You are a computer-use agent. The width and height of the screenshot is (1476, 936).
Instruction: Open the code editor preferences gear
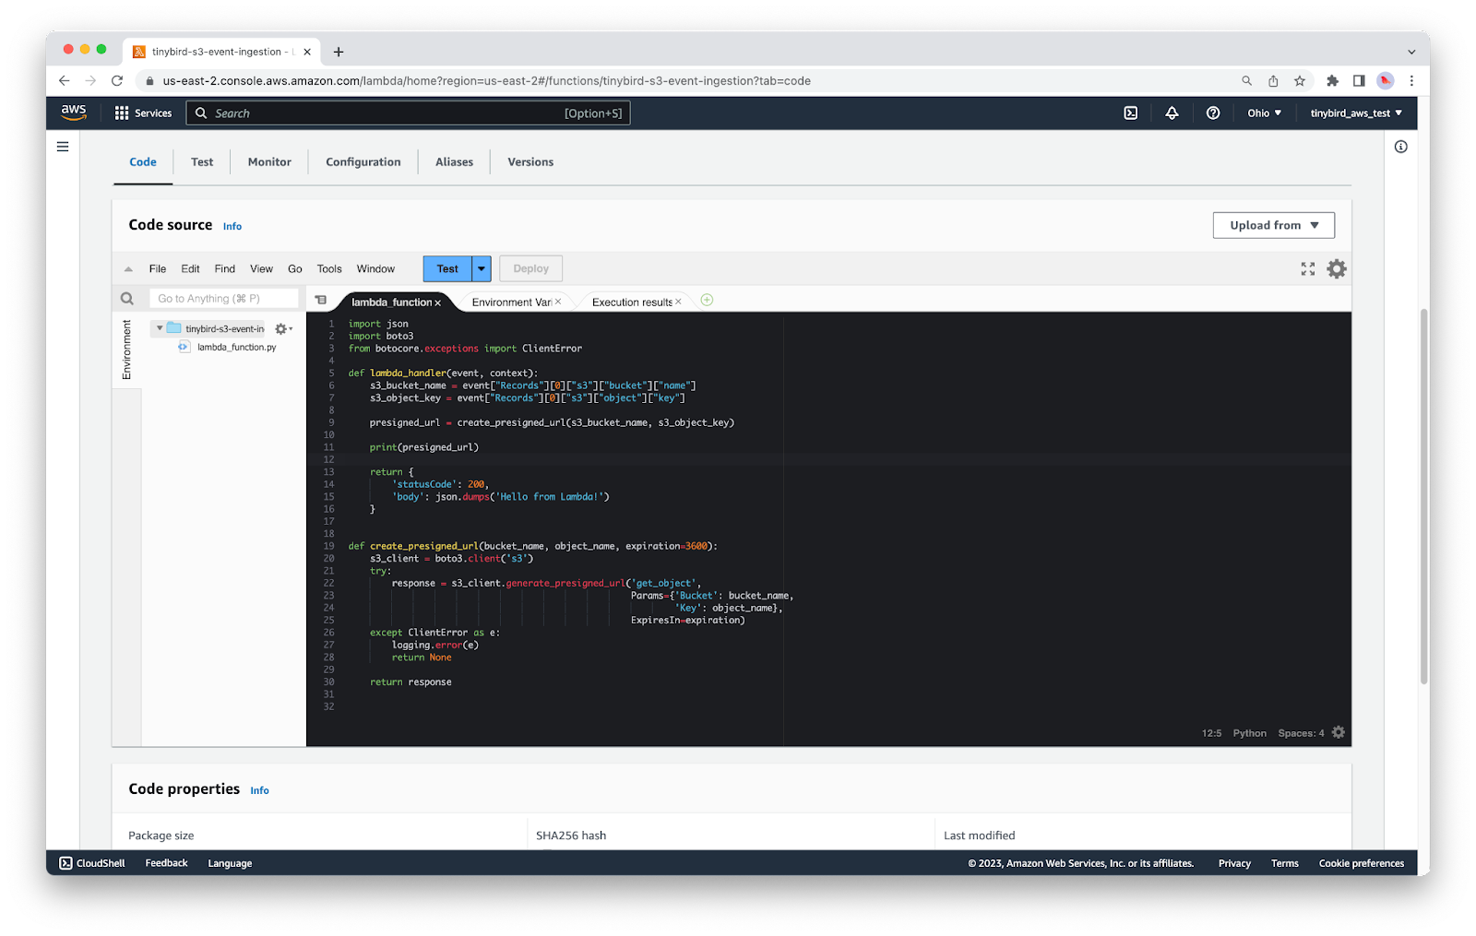[x=1336, y=269]
